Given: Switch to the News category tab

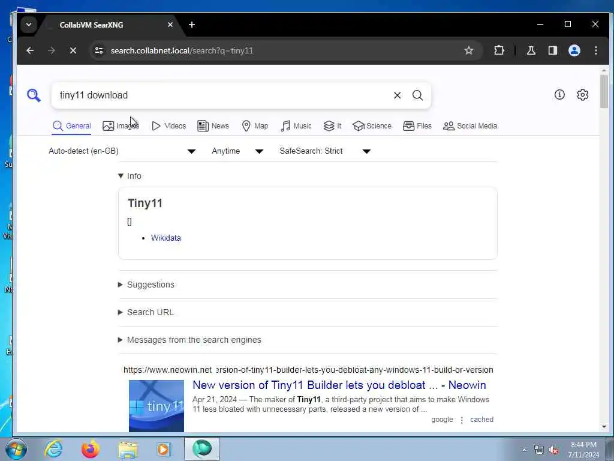Looking at the screenshot, I should pos(213,126).
